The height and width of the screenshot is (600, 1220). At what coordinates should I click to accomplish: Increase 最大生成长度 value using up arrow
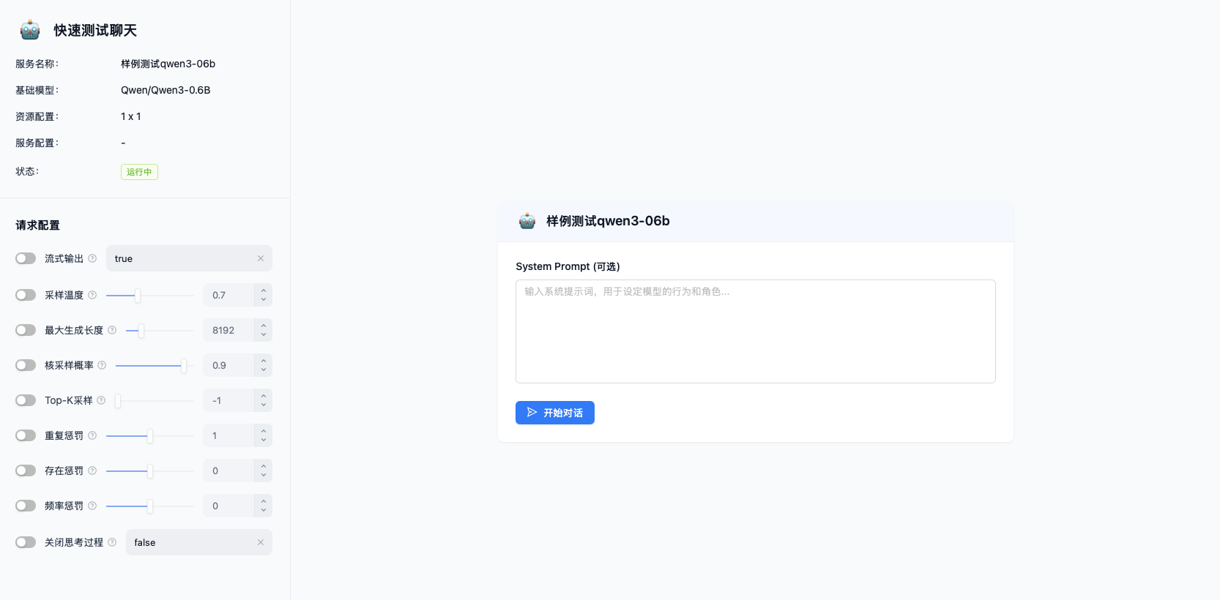264,326
